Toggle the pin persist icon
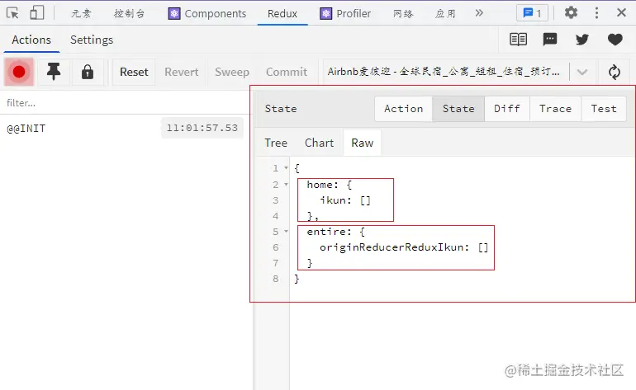Viewport: 636px width, 390px height. (x=54, y=72)
